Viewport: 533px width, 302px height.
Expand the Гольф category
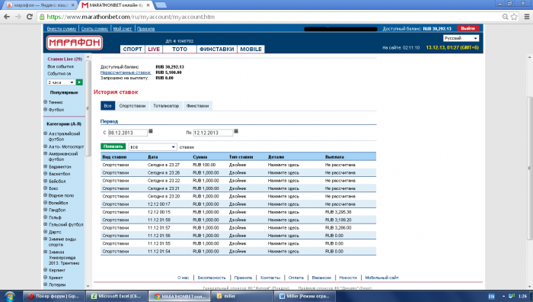[45, 217]
